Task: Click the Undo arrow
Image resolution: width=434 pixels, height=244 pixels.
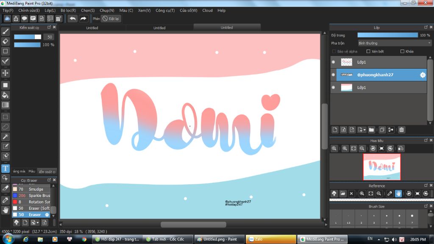Action: click(x=72, y=19)
